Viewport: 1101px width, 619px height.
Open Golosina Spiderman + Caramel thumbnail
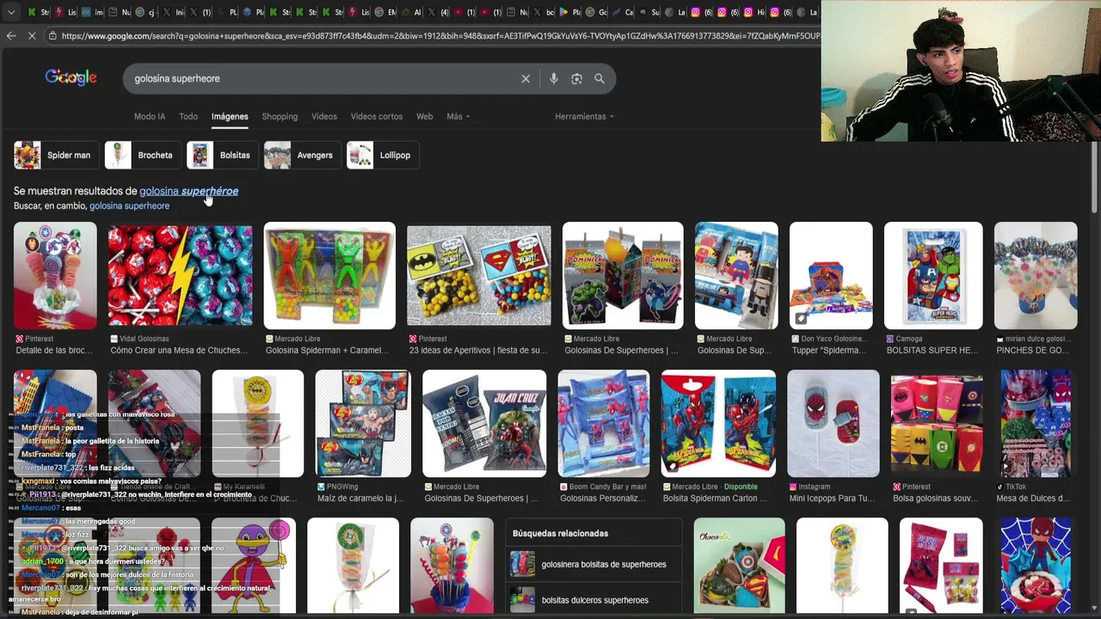329,275
